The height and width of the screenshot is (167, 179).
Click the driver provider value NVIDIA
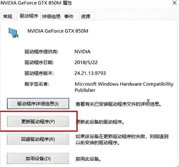point(82,52)
